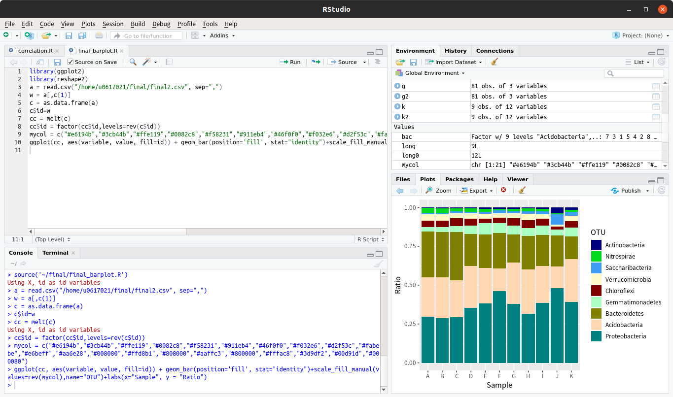Click the Zoom button for the plot

[x=438, y=191]
